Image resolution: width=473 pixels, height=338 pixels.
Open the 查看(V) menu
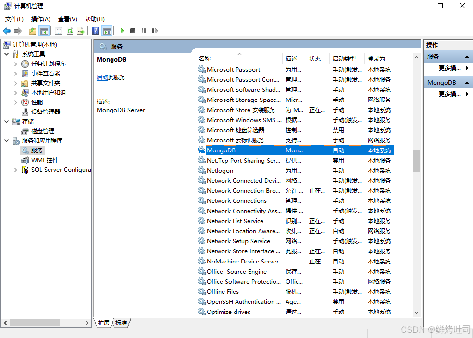pos(68,19)
